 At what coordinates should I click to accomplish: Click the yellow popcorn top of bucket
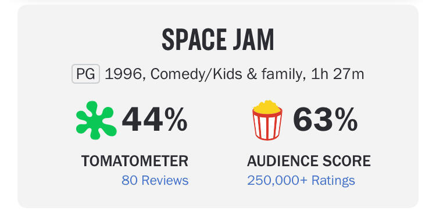coord(267,107)
